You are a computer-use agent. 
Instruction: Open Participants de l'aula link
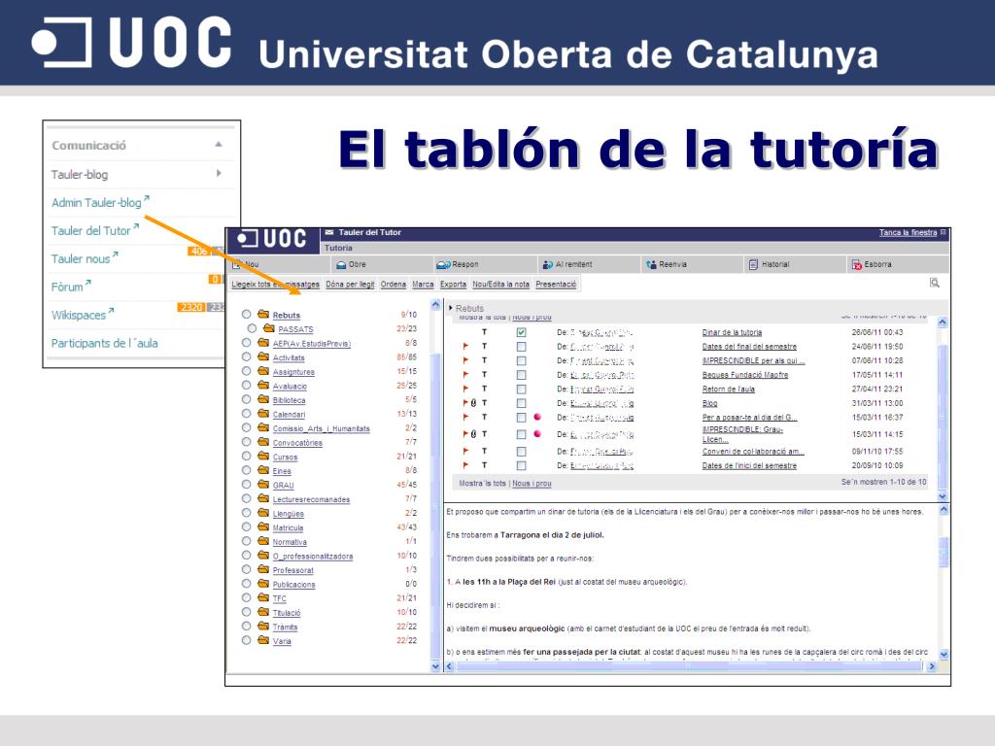click(104, 343)
